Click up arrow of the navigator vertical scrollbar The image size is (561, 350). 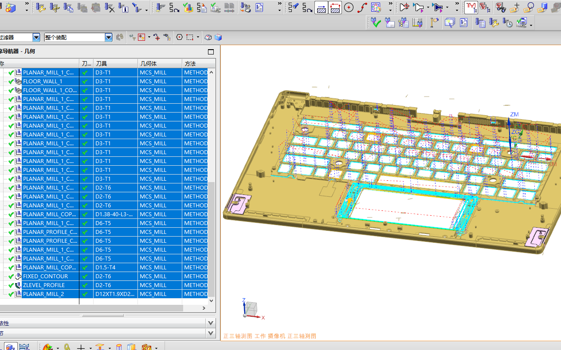212,72
